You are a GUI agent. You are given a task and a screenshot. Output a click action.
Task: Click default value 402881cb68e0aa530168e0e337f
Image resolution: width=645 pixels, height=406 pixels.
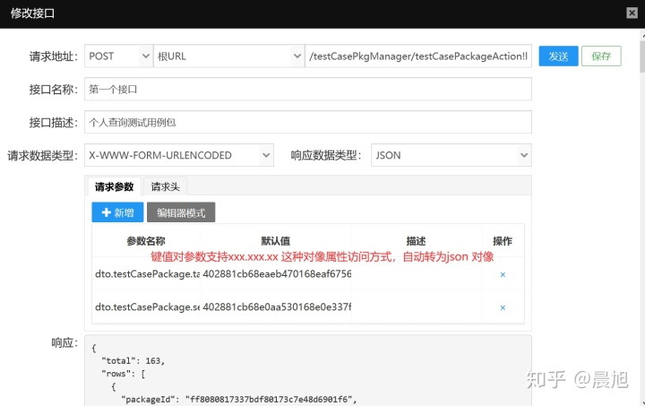277,307
